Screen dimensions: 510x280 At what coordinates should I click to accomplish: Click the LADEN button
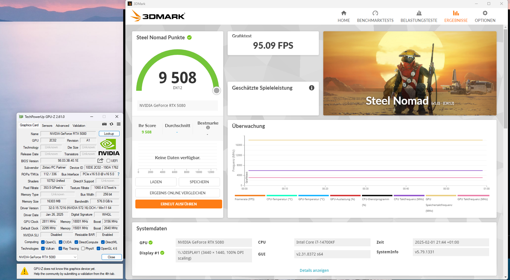click(x=156, y=182)
